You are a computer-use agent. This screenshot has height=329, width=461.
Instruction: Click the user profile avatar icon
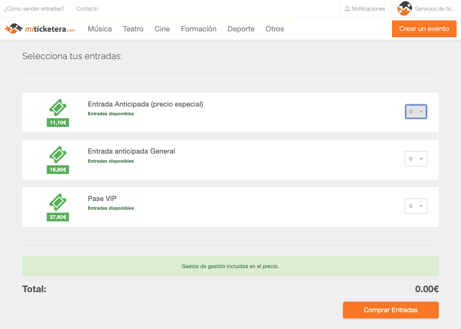point(404,8)
